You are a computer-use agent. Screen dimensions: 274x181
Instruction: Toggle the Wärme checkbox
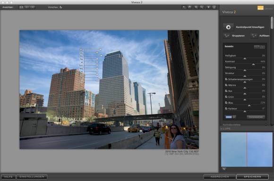[226, 85]
